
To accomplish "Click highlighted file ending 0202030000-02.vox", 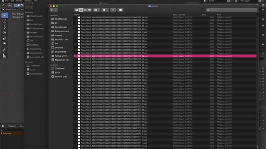I will click(165, 56).
